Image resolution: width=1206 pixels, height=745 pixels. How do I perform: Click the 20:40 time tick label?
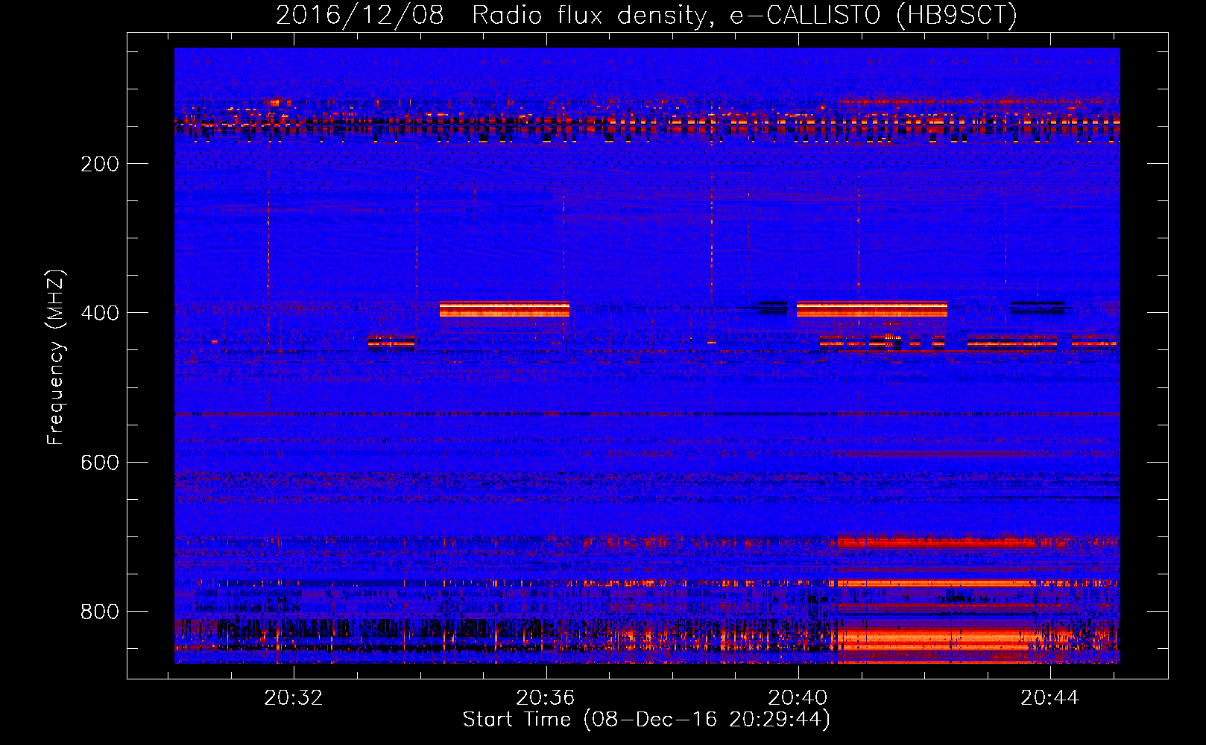(x=798, y=698)
